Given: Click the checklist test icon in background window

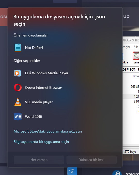Looking at the screenshot, I should pyautogui.click(x=136, y=55).
